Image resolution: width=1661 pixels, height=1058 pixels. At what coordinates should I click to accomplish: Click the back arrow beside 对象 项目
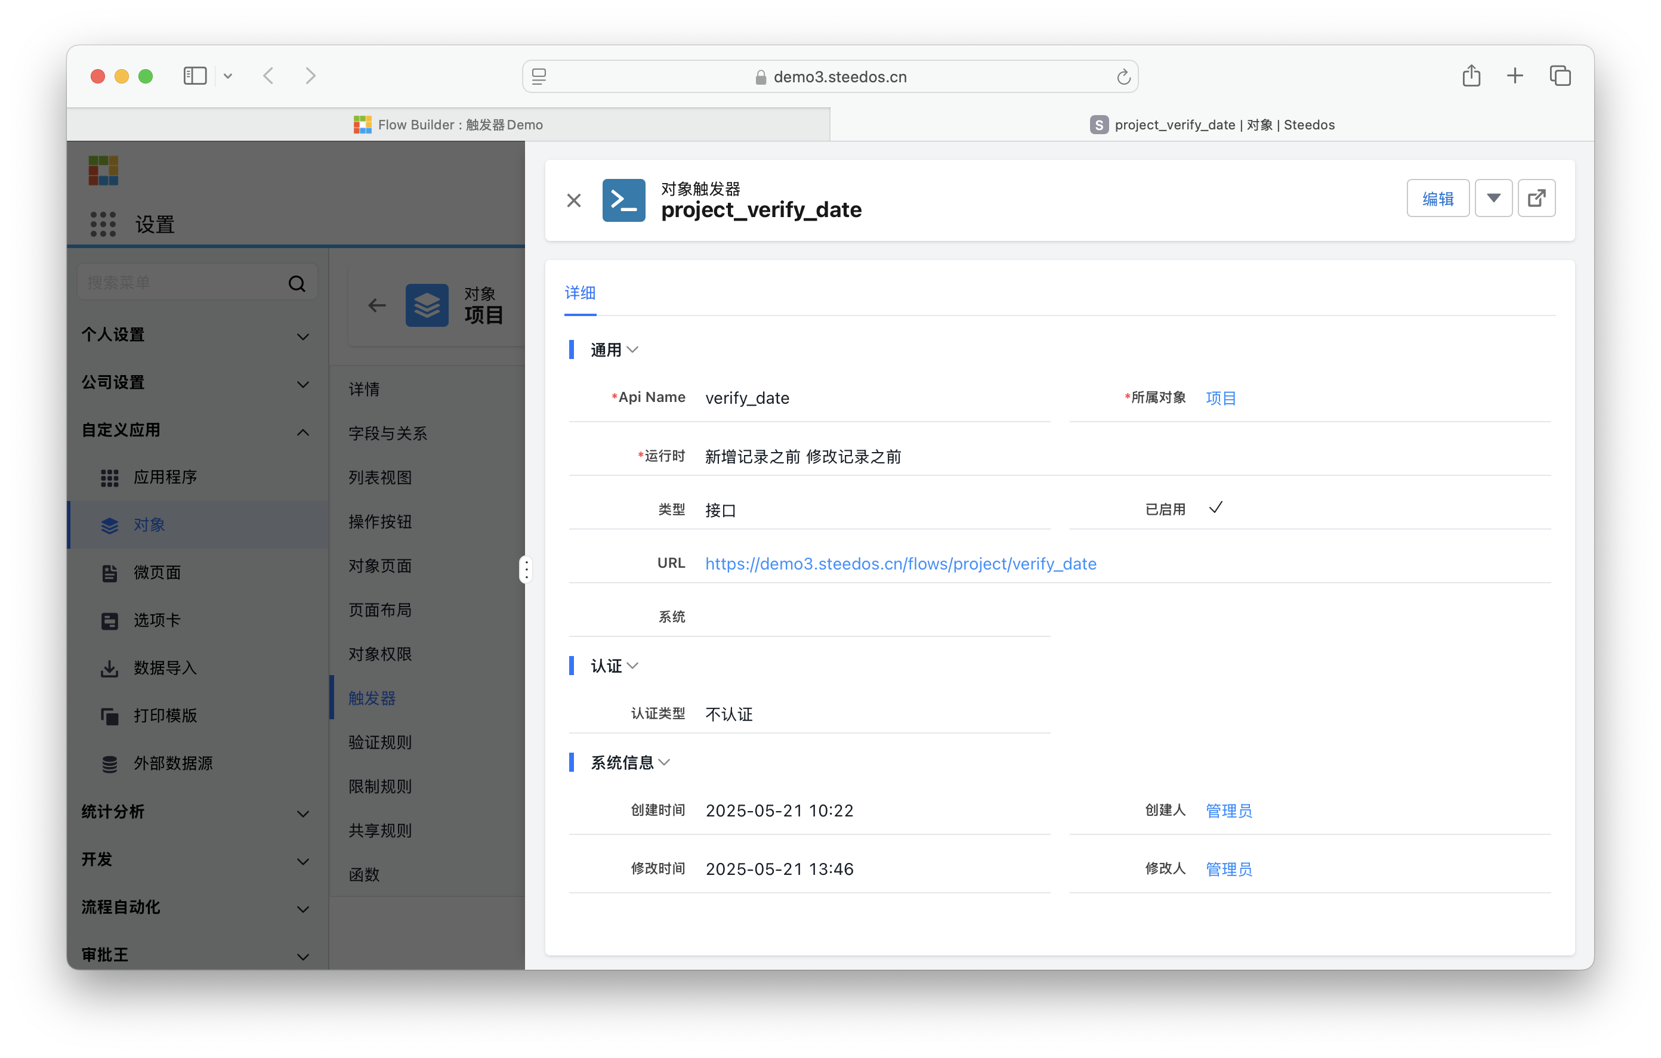pos(376,305)
